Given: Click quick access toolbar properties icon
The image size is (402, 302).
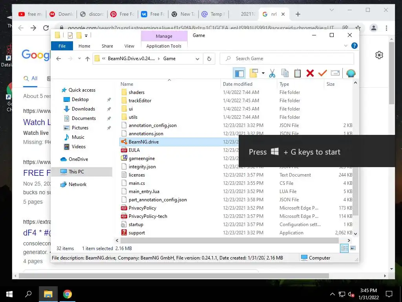Looking at the screenshot, I should (70, 35).
